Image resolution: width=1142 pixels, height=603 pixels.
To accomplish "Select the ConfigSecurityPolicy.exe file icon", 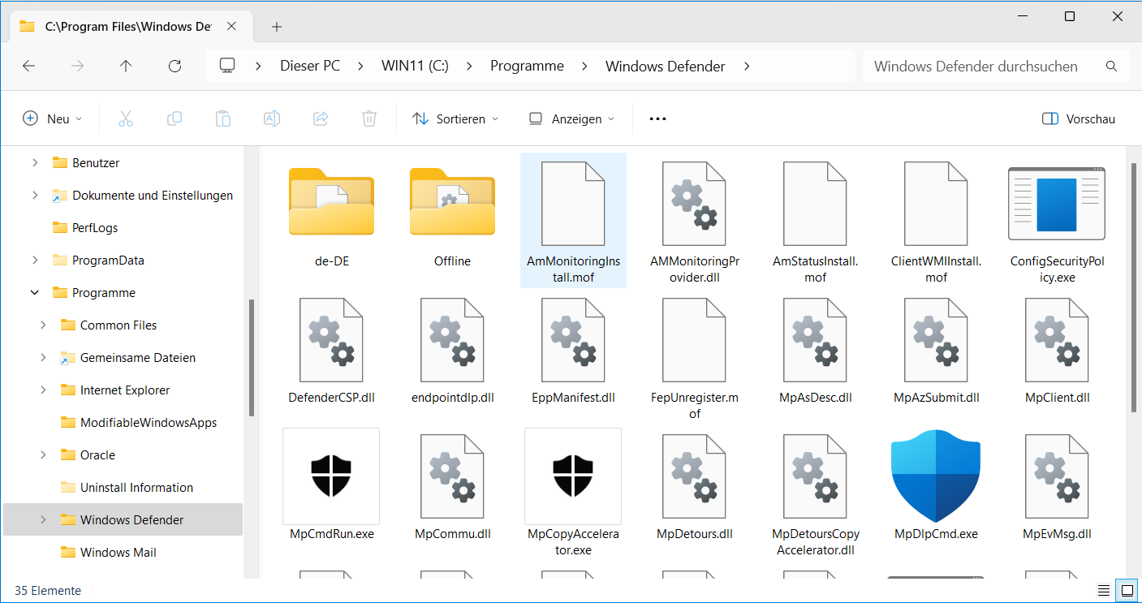I will coord(1056,205).
